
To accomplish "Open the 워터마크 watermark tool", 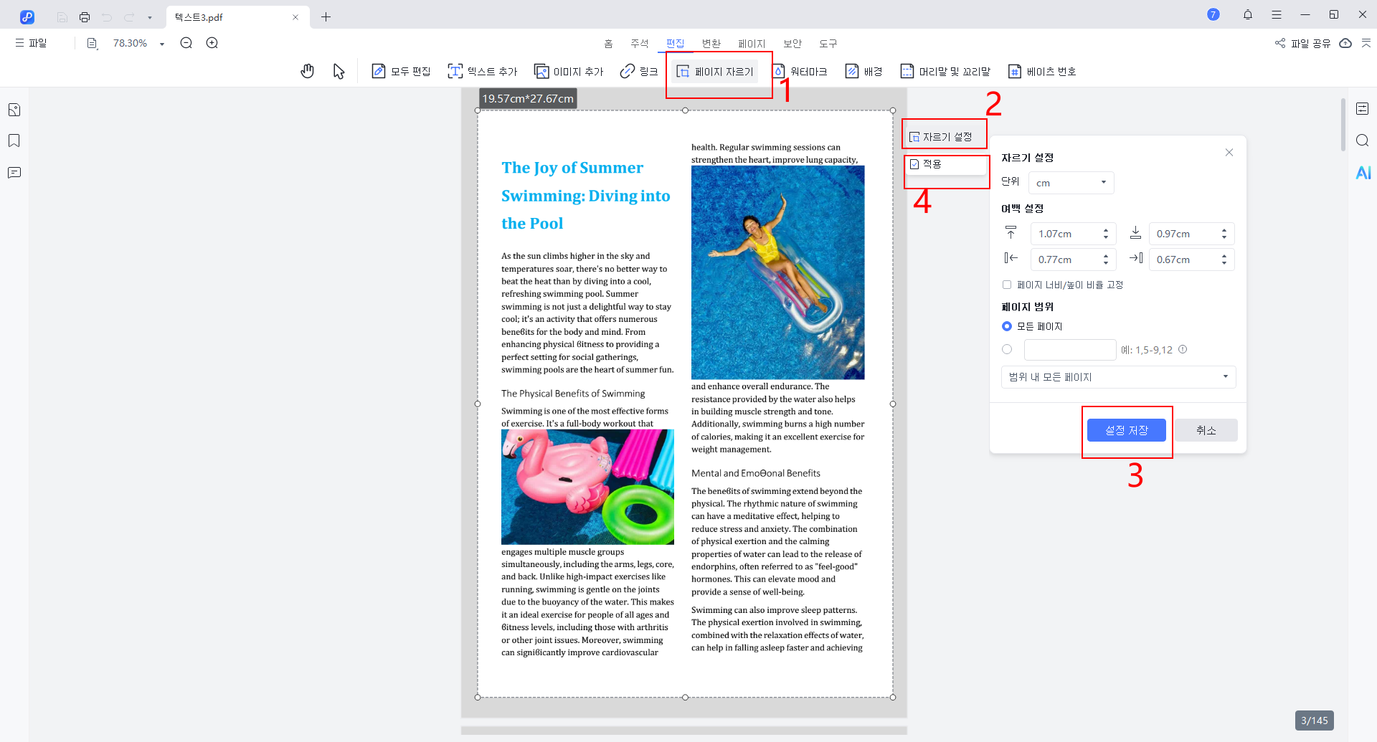I will (x=799, y=71).
